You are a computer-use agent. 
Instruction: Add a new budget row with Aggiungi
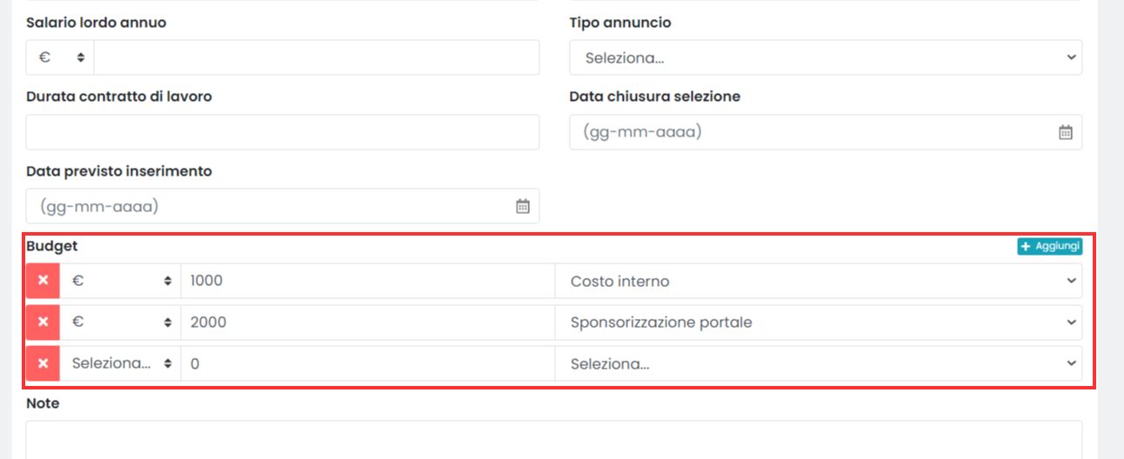click(x=1050, y=247)
